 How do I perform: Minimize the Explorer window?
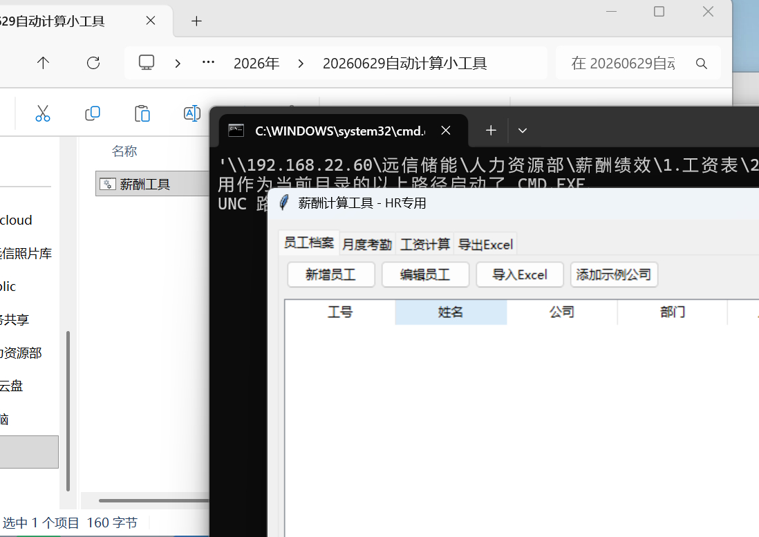[x=611, y=11]
